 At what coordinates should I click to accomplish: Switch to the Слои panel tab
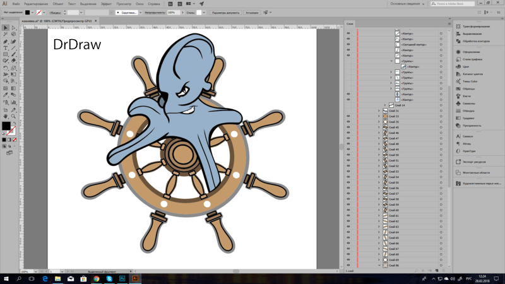(350, 23)
